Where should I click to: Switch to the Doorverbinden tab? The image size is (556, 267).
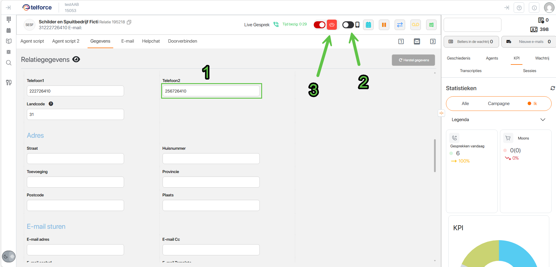tap(182, 41)
